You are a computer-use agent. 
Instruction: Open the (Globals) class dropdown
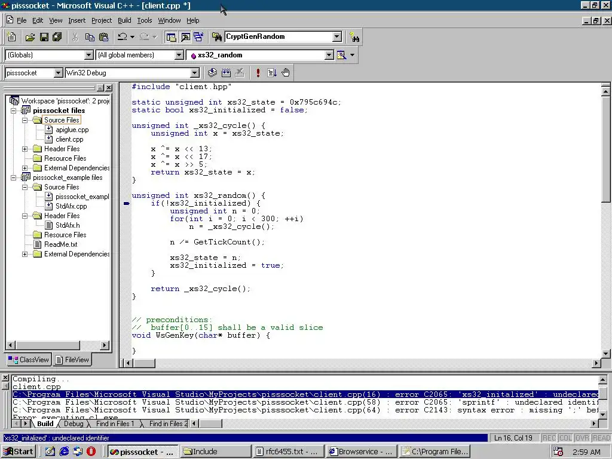click(x=89, y=55)
